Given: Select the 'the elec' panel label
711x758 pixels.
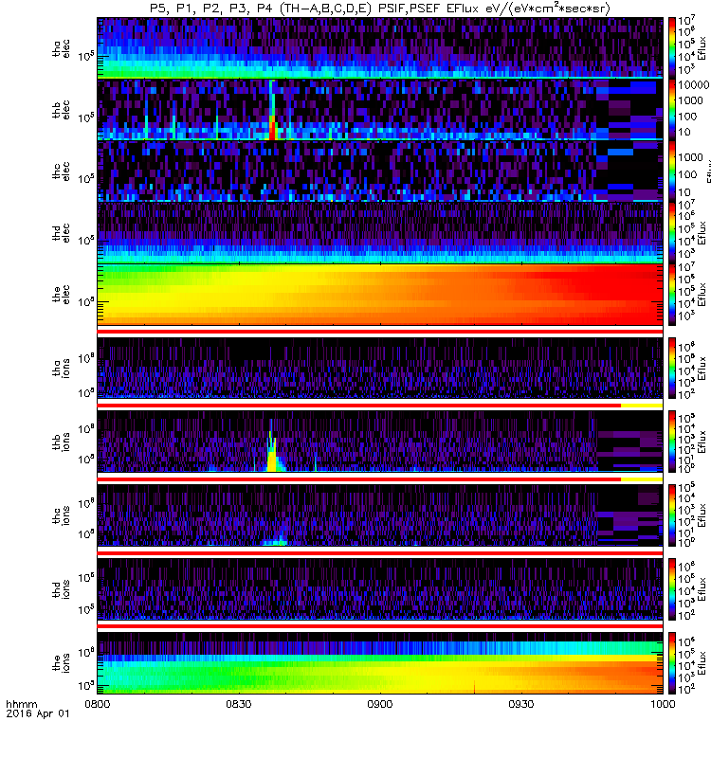Looking at the screenshot, I should click(x=61, y=294).
